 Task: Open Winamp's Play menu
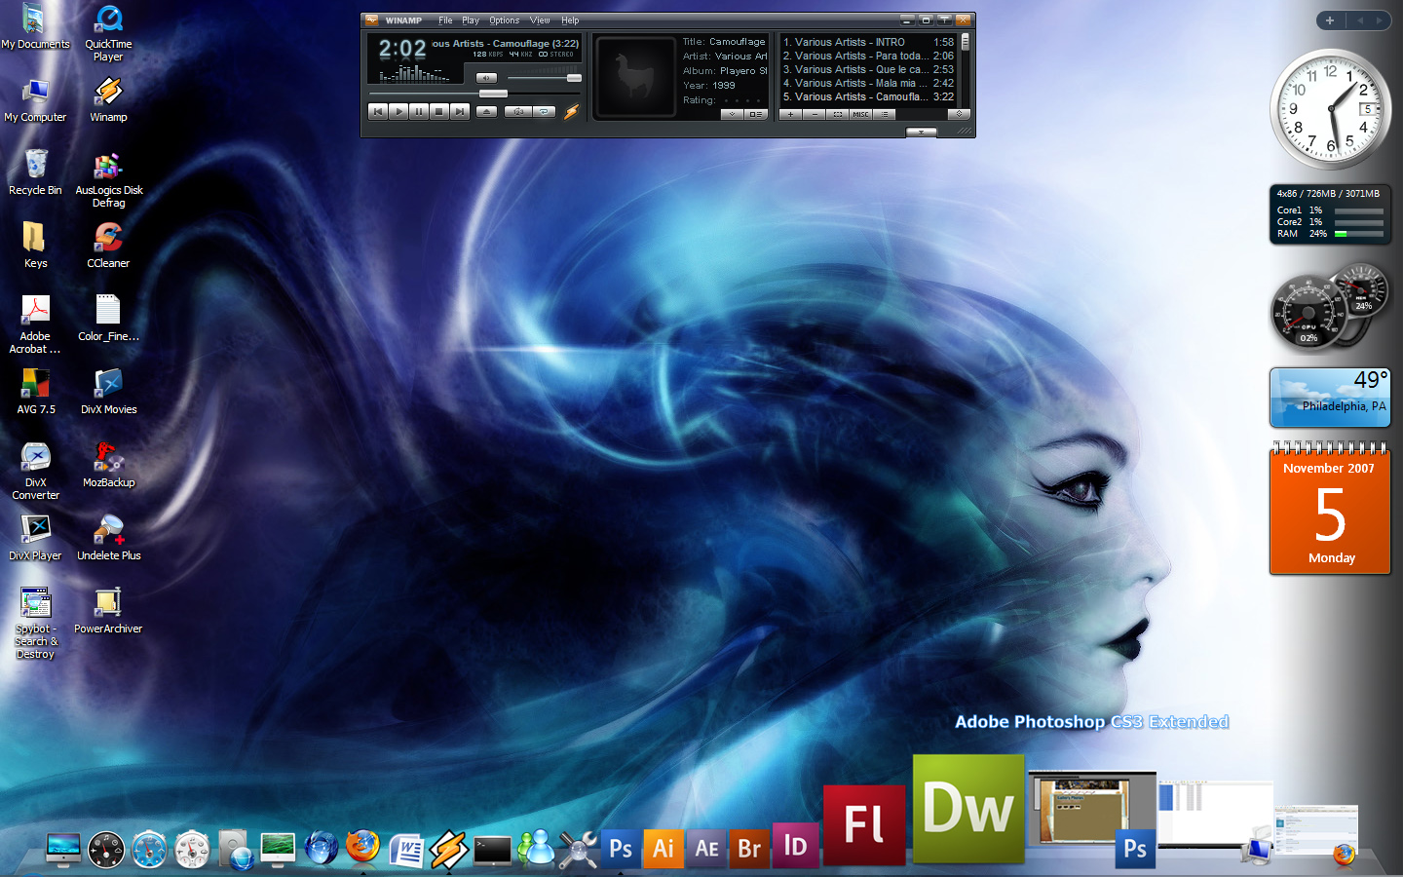click(x=471, y=19)
